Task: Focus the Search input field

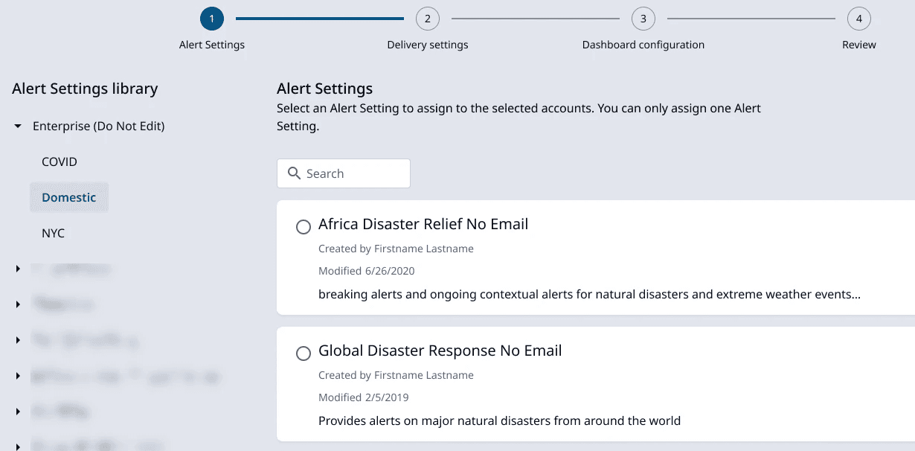Action: pos(353,173)
